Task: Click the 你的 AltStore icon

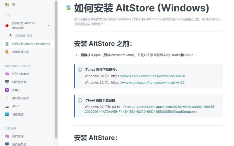Action: click(x=7, y=74)
